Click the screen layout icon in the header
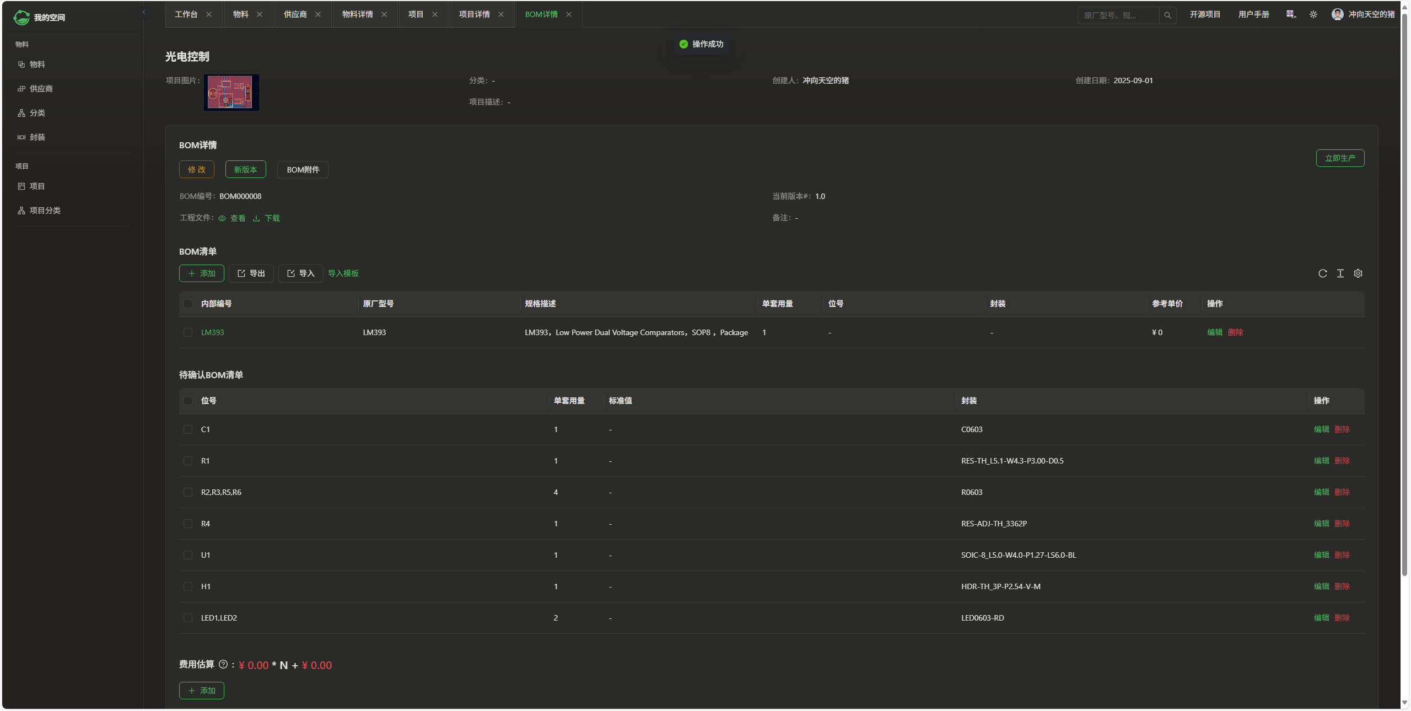Image resolution: width=1411 pixels, height=711 pixels. click(x=1291, y=14)
